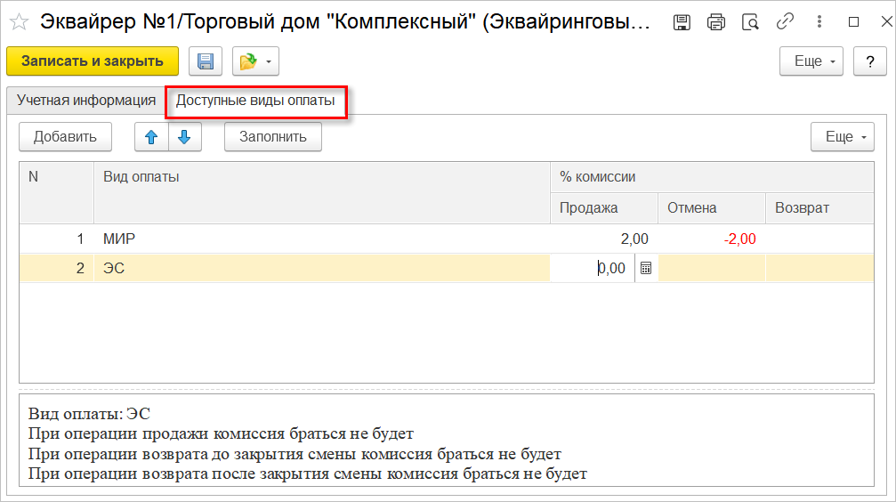Click the Заполнить button
Screen dimensions: 896x502
pyautogui.click(x=273, y=137)
